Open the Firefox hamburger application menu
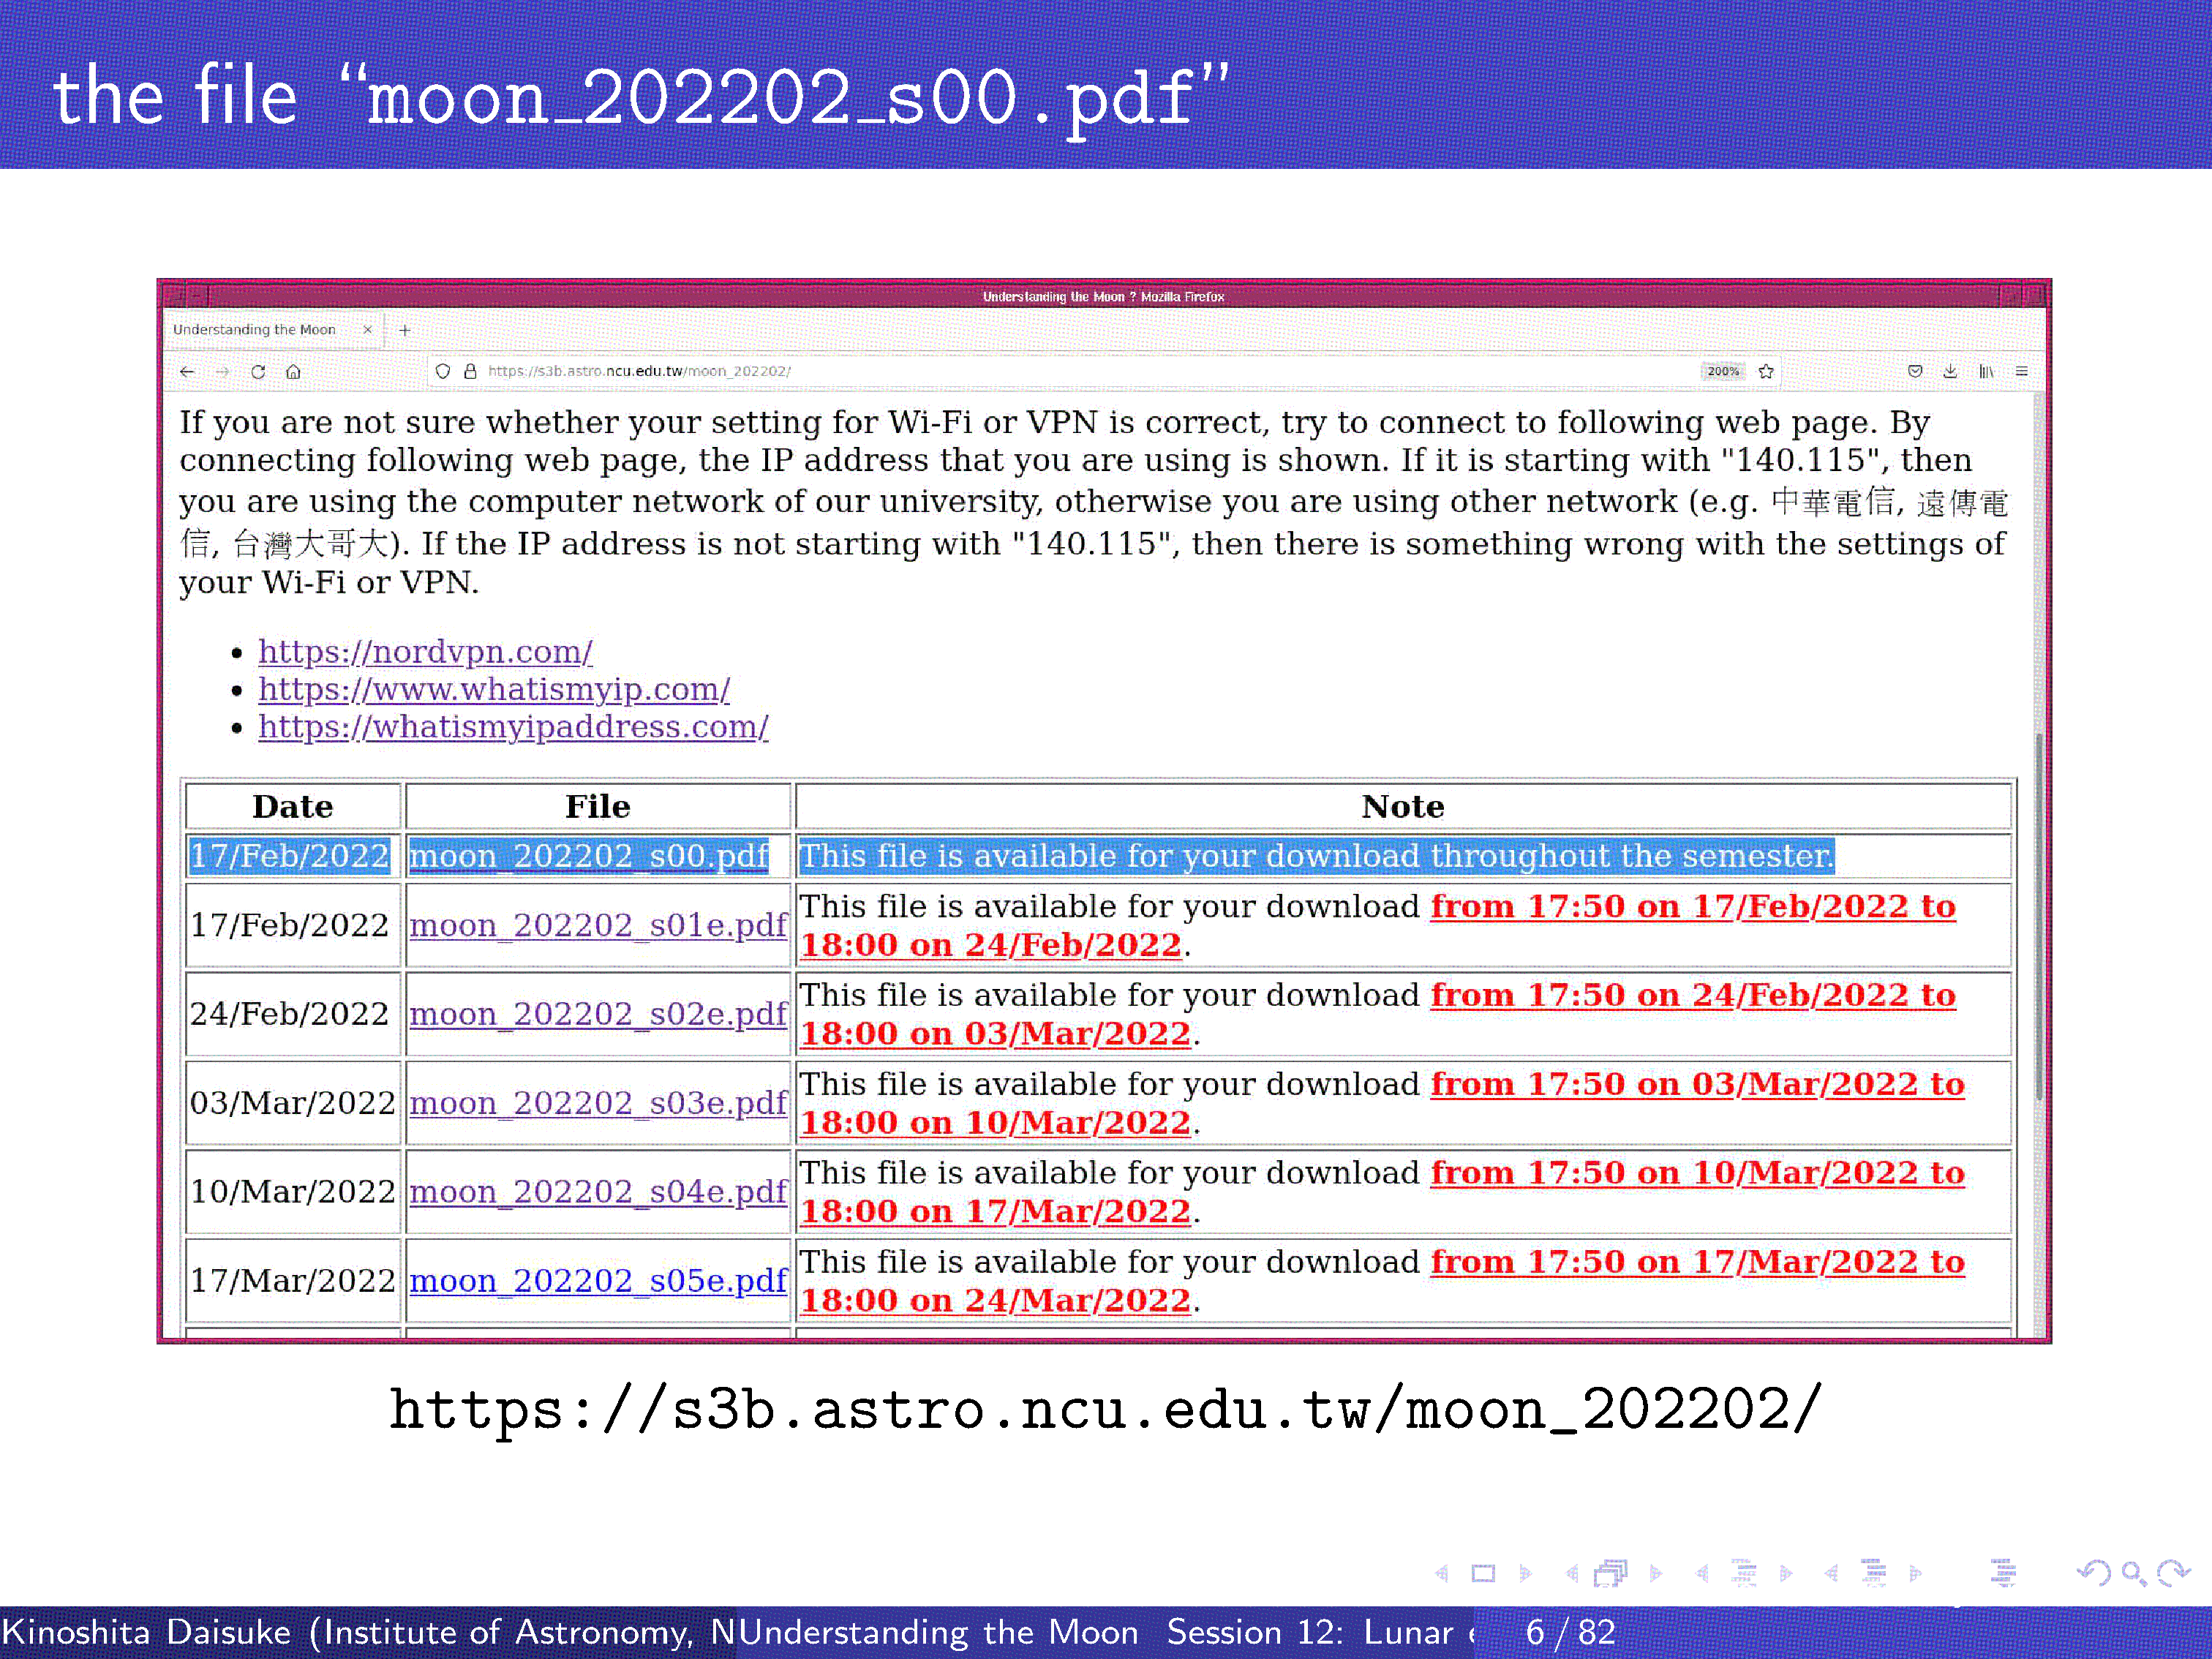The image size is (2212, 1659). tap(2021, 371)
